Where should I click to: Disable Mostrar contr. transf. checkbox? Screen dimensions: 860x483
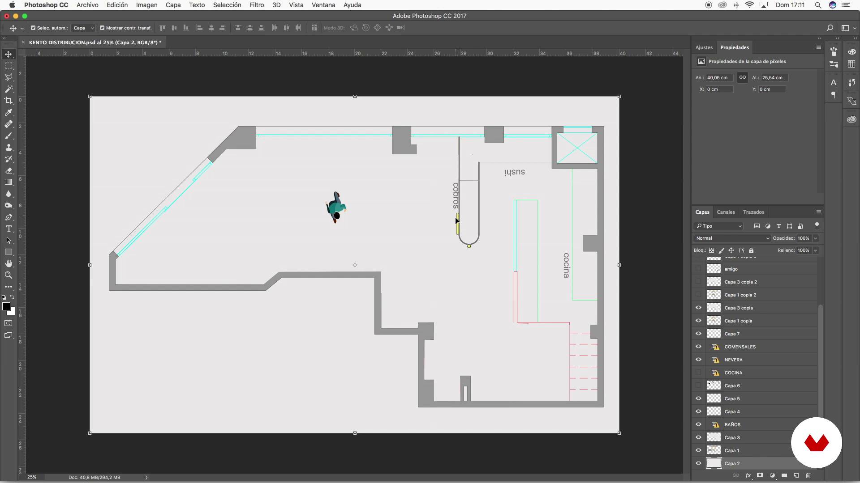[102, 28]
